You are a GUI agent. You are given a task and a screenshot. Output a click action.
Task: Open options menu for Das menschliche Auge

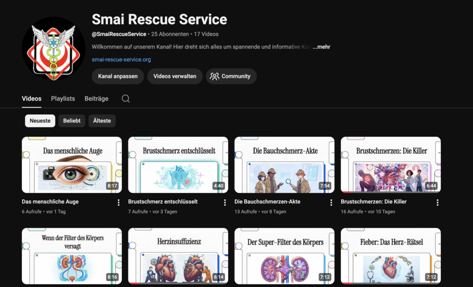[119, 202]
